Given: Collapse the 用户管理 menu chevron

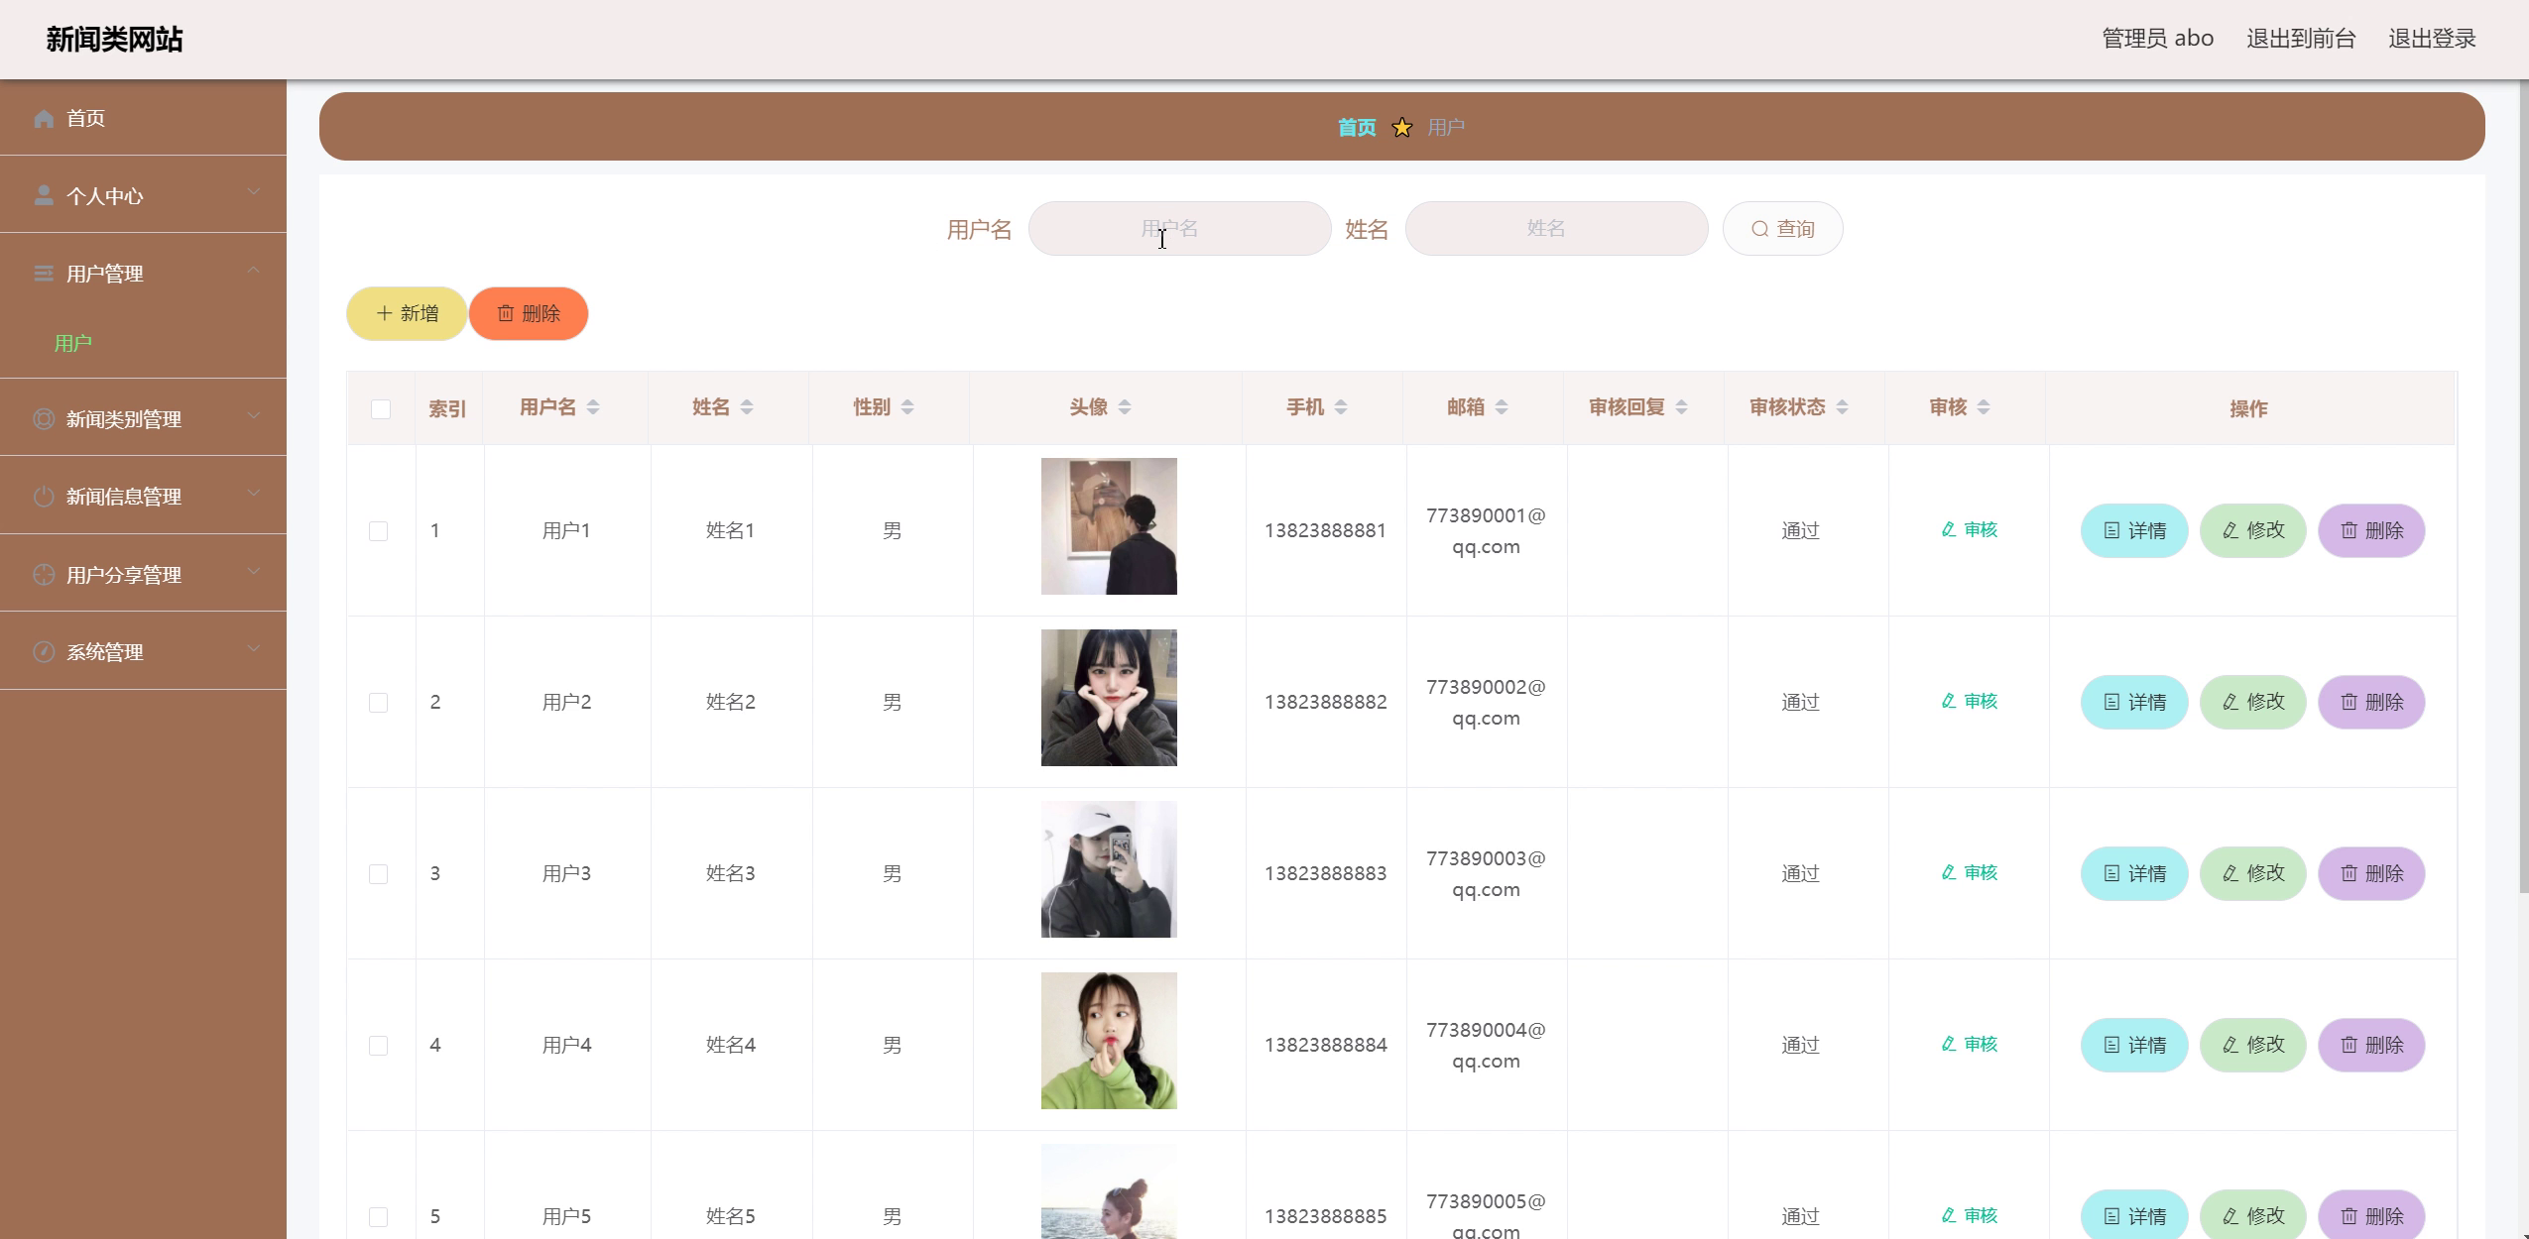Looking at the screenshot, I should [x=254, y=270].
